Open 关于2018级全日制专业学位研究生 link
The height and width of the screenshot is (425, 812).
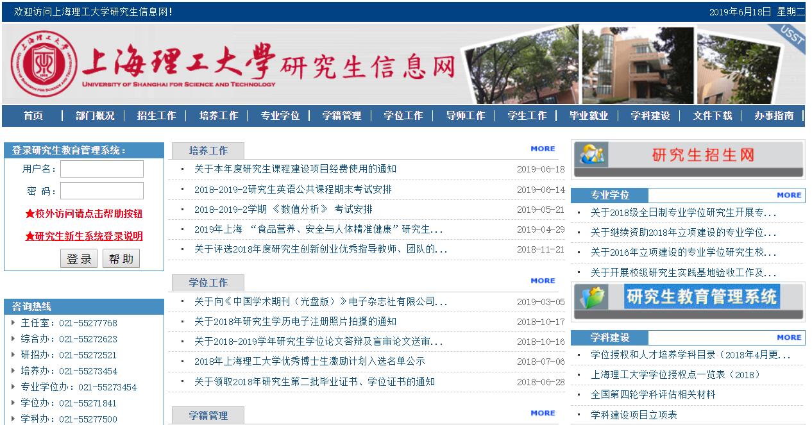pos(684,213)
